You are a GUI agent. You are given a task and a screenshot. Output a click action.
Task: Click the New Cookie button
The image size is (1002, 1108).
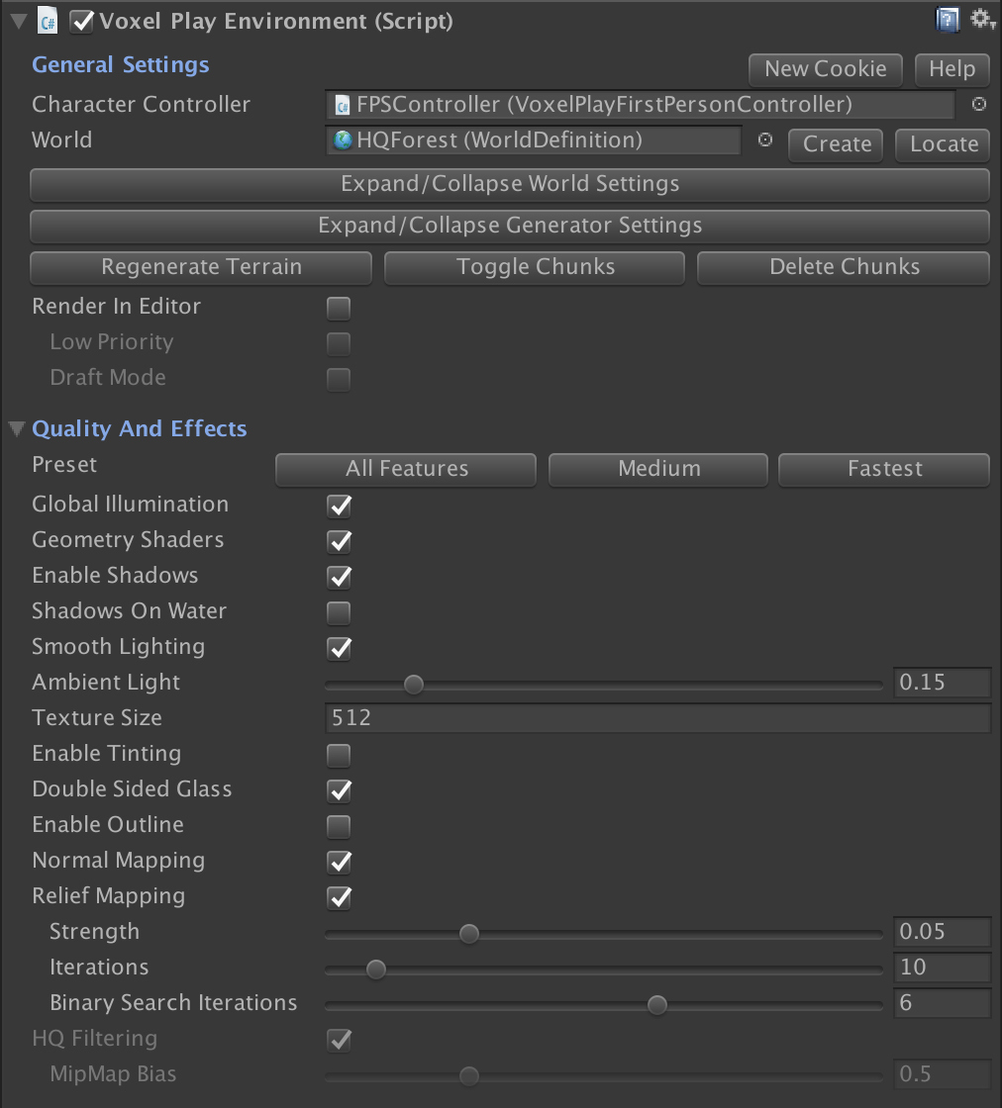825,69
